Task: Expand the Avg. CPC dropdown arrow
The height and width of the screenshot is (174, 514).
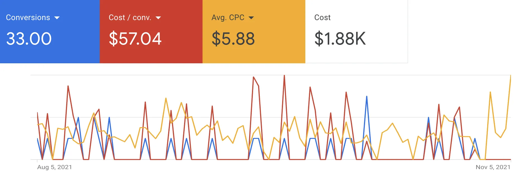Action: click(x=251, y=18)
